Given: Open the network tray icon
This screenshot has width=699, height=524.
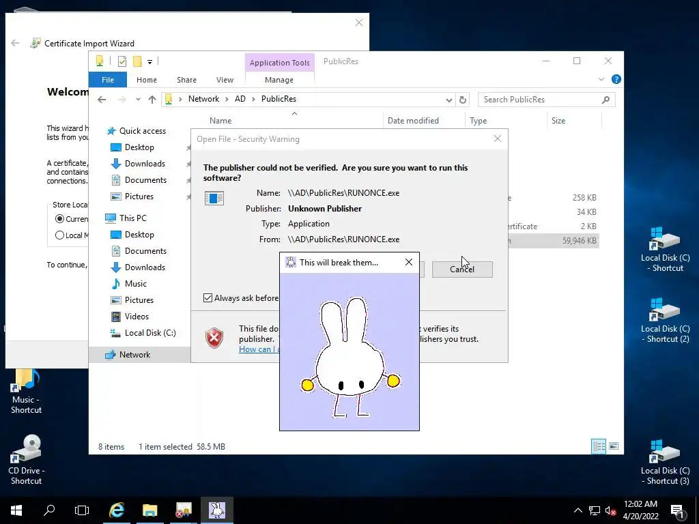Looking at the screenshot, I should tap(595, 510).
